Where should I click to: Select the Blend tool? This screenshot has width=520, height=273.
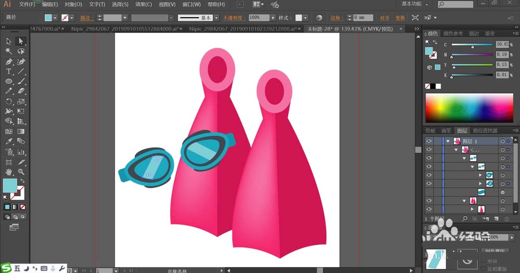(x=21, y=142)
